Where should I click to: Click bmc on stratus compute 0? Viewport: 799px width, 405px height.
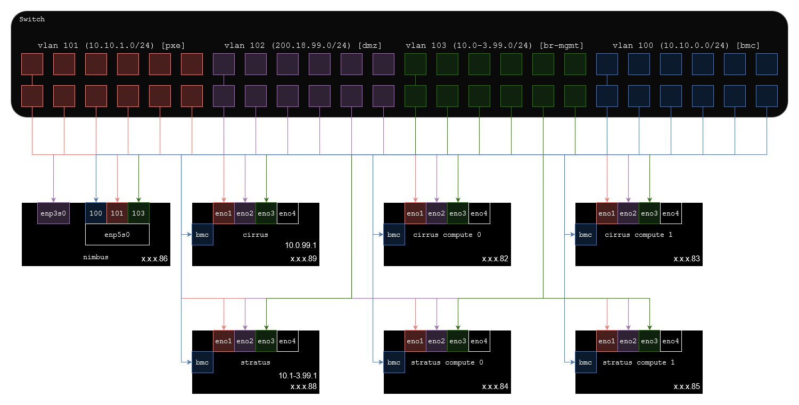coord(394,362)
